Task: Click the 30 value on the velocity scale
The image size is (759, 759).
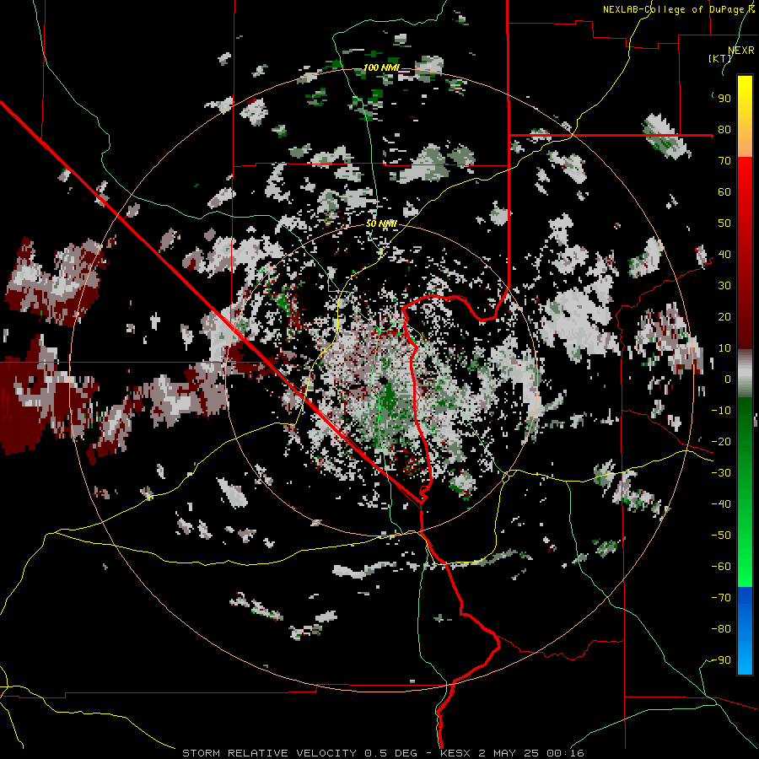Action: pos(724,286)
